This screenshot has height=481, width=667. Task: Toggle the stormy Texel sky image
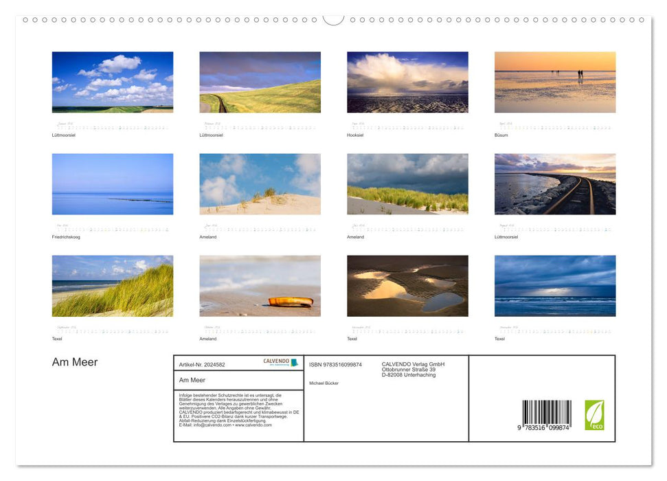pyautogui.click(x=556, y=286)
